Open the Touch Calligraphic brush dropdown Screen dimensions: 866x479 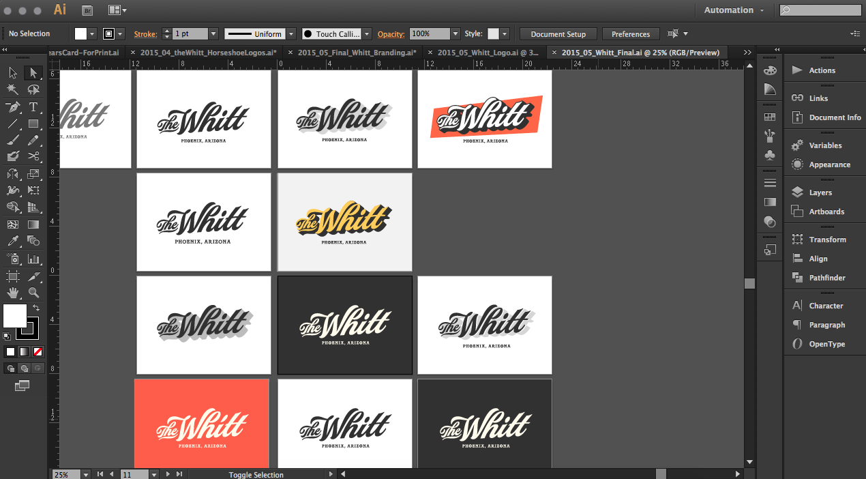click(367, 33)
